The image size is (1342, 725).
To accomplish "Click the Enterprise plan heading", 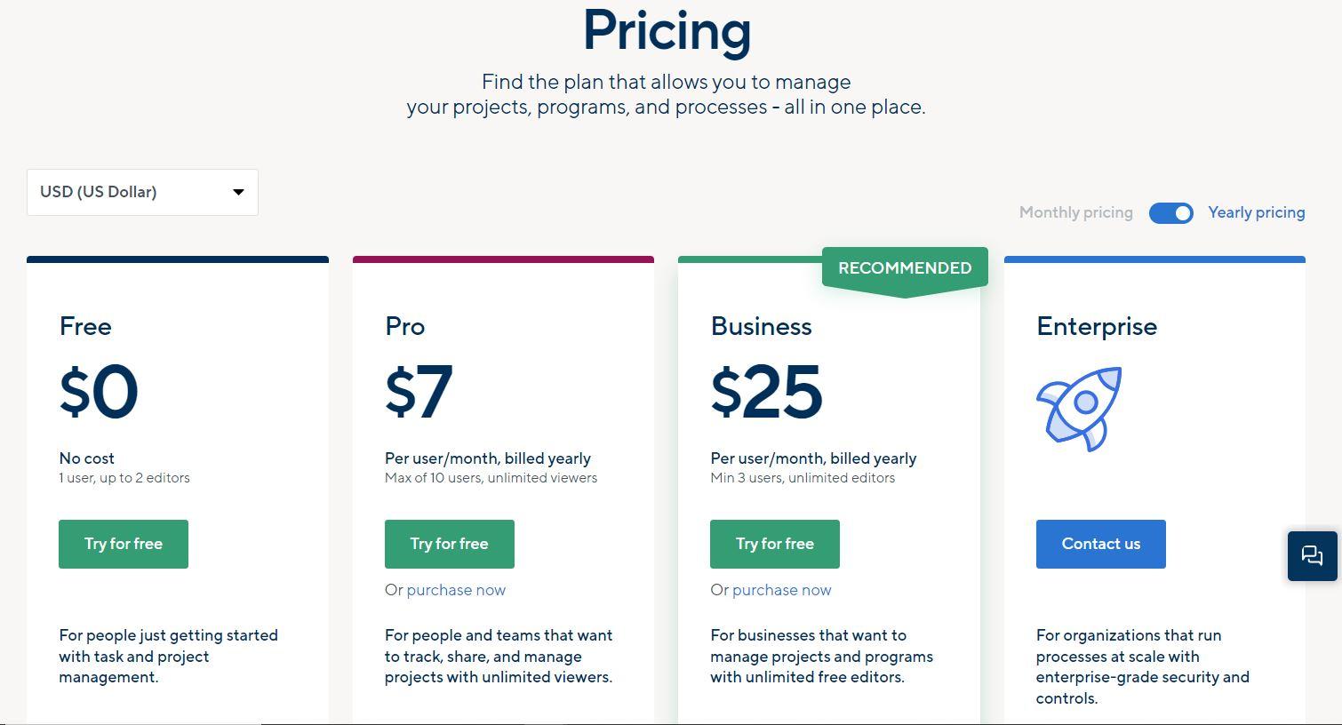I will (1097, 327).
